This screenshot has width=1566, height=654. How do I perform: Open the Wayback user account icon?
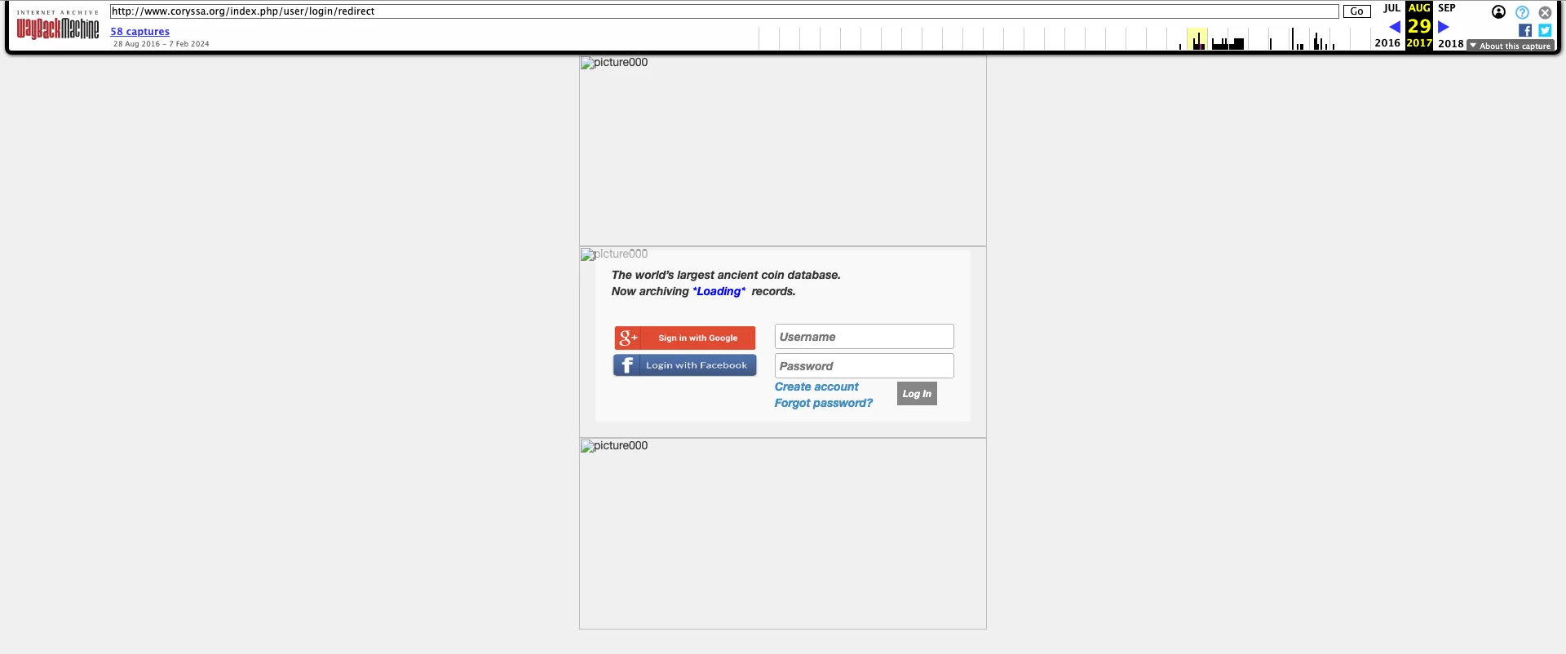1498,12
